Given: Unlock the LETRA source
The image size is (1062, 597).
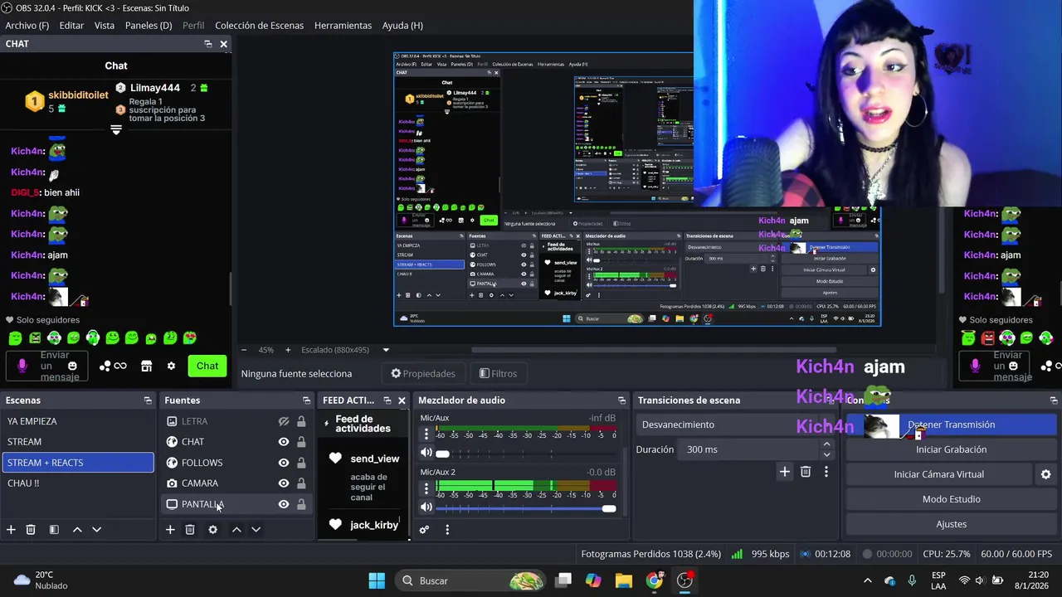Looking at the screenshot, I should click(x=301, y=421).
